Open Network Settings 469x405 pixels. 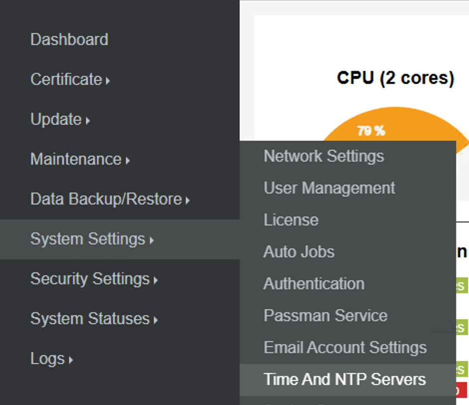pyautogui.click(x=324, y=156)
